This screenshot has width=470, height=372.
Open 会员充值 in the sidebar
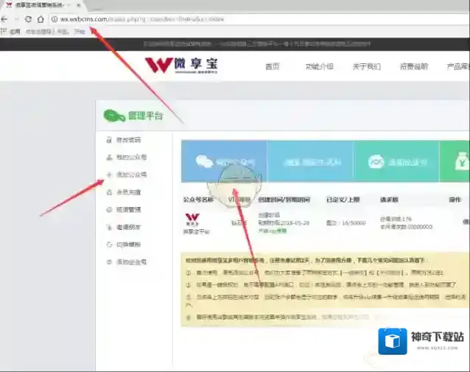point(128,193)
